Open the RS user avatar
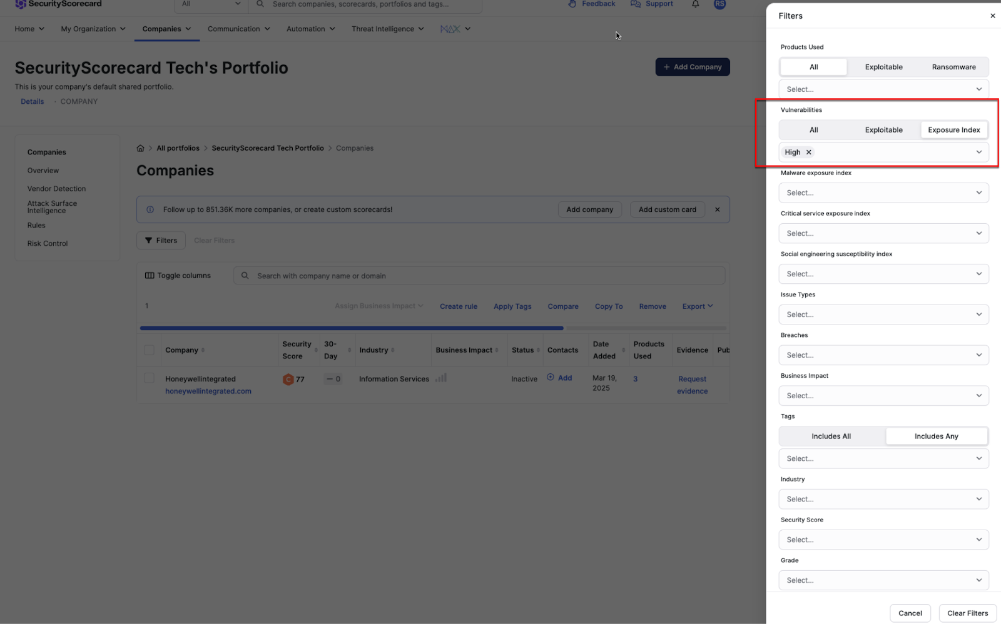Viewport: 1001px width, 624px height. coord(720,4)
